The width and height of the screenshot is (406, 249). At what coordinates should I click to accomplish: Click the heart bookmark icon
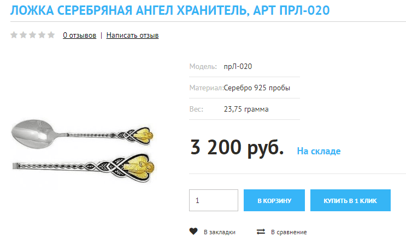tap(193, 231)
